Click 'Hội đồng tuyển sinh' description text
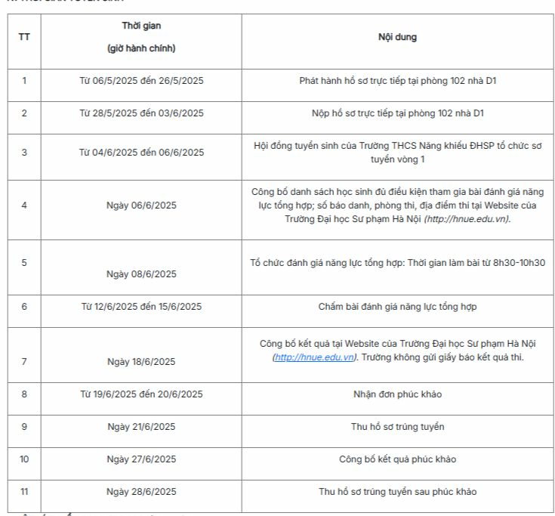The width and height of the screenshot is (555, 516). (397, 153)
